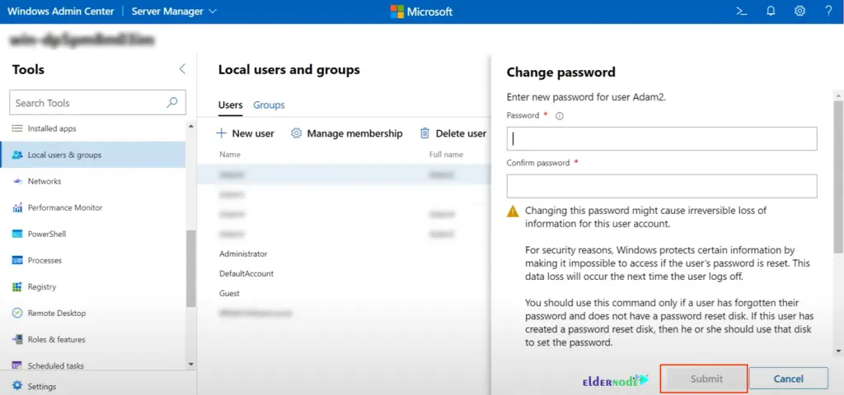Image resolution: width=844 pixels, height=395 pixels.
Task: Click Tools list scrollbar up arrow
Action: point(190,126)
